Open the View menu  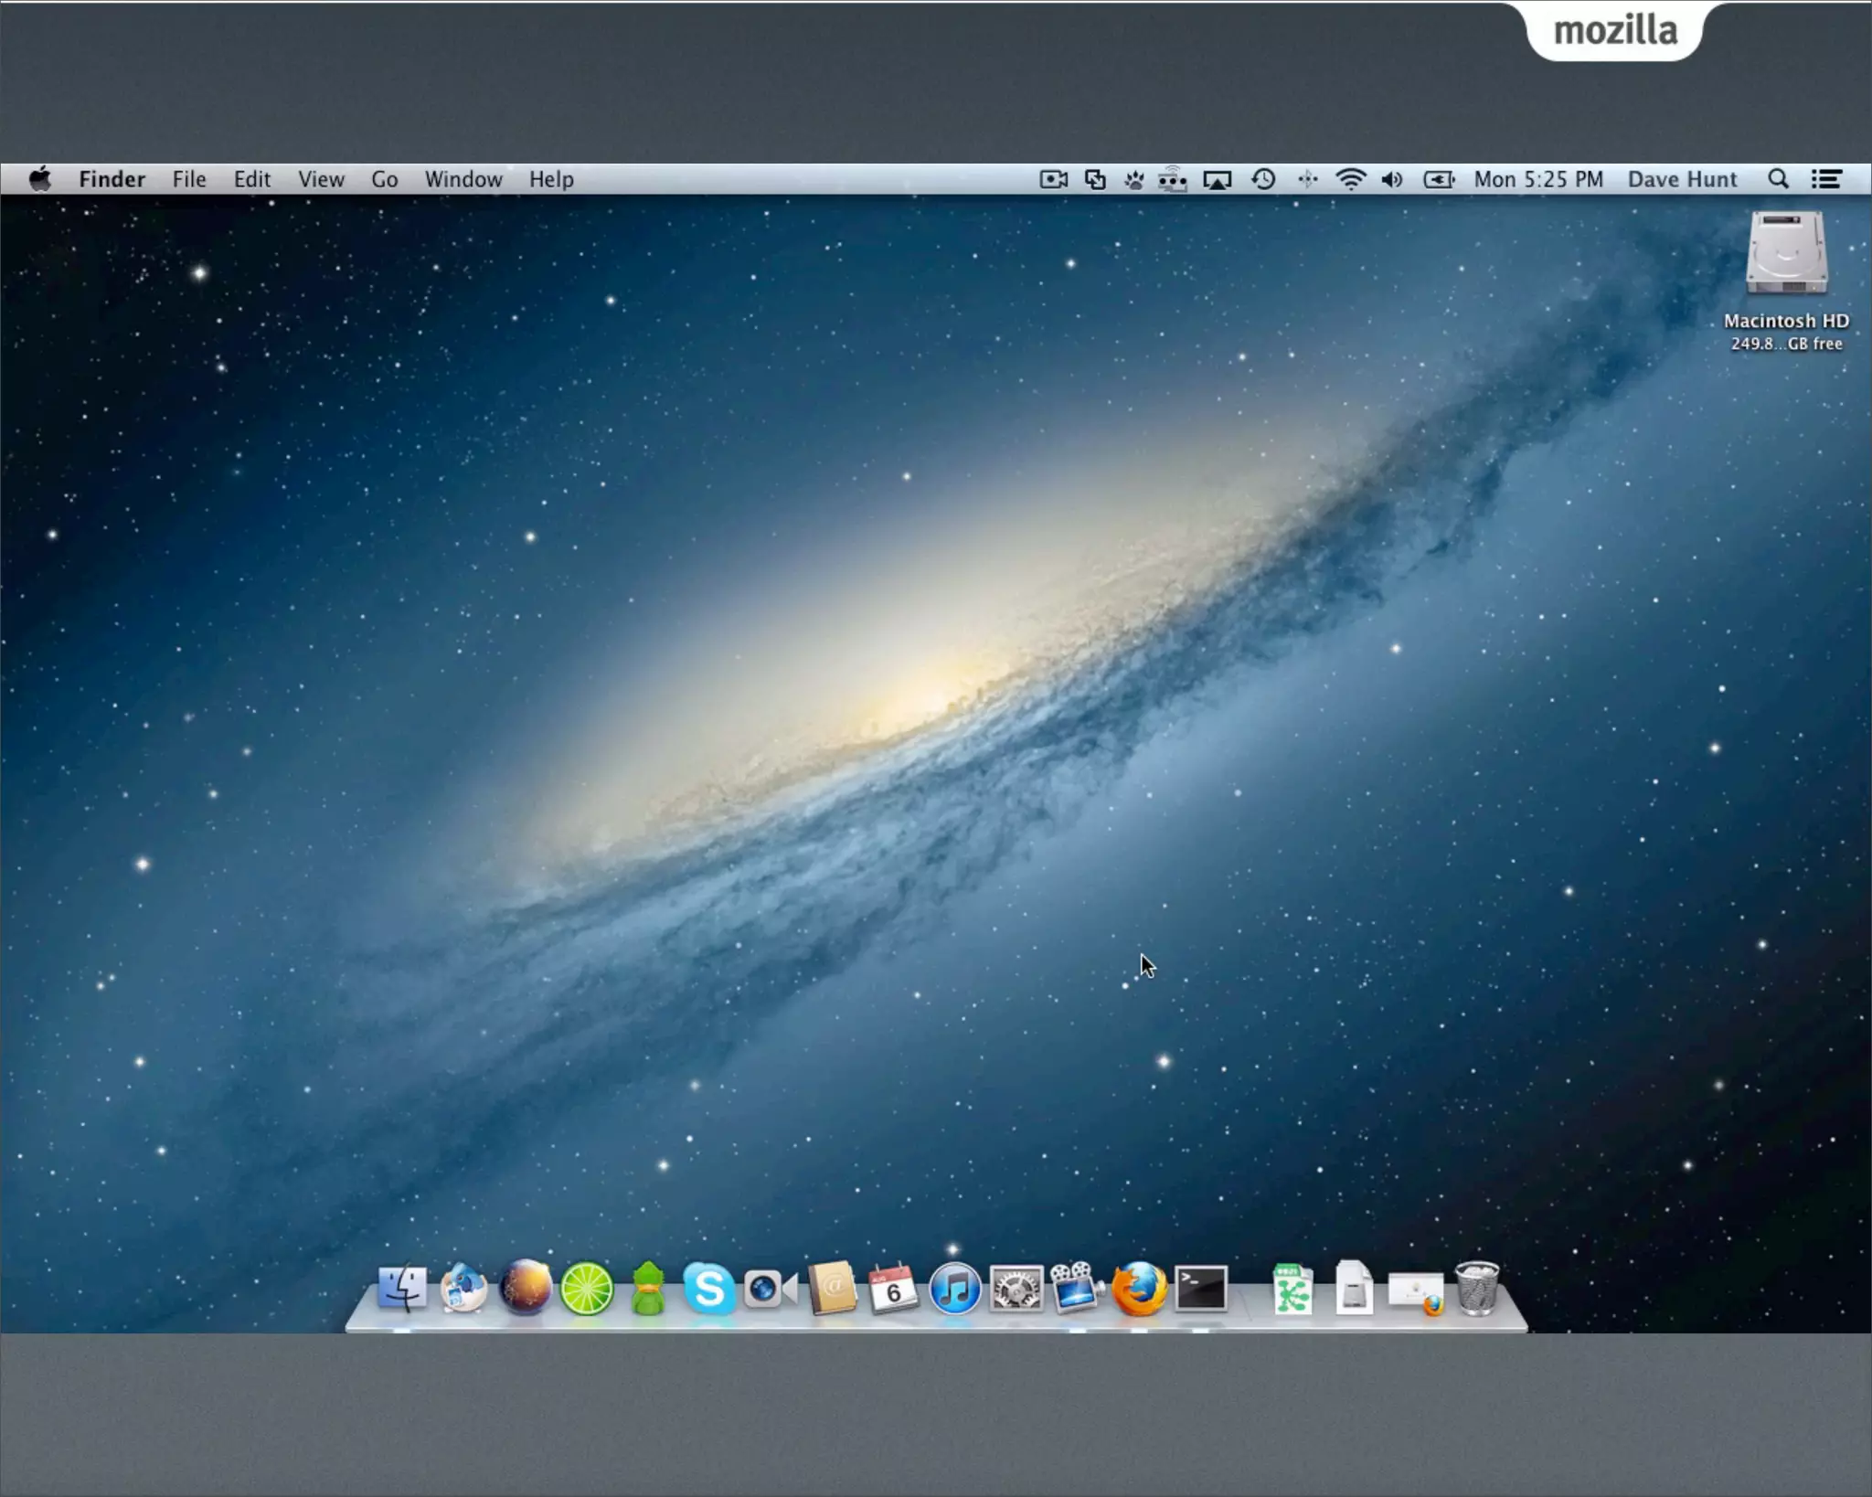321,179
